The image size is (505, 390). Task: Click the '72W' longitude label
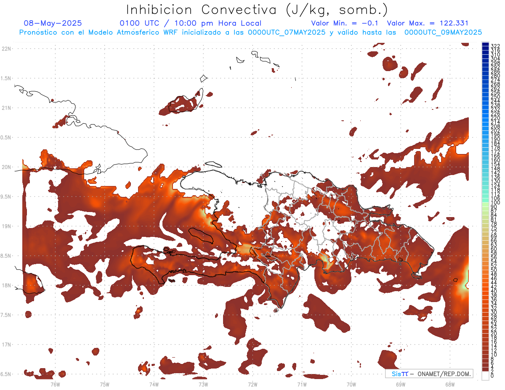pos(252,384)
